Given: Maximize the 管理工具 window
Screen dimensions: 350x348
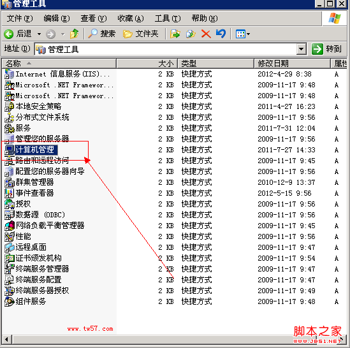Looking at the screenshot, I should [x=330, y=4].
